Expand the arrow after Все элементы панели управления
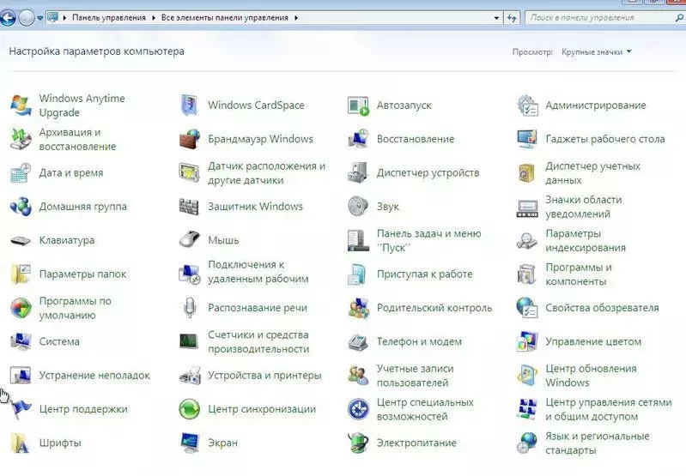The image size is (686, 476). (296, 18)
